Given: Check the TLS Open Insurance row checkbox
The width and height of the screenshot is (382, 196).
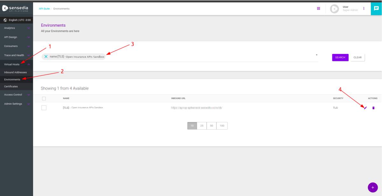Looking at the screenshot, I should 44,108.
